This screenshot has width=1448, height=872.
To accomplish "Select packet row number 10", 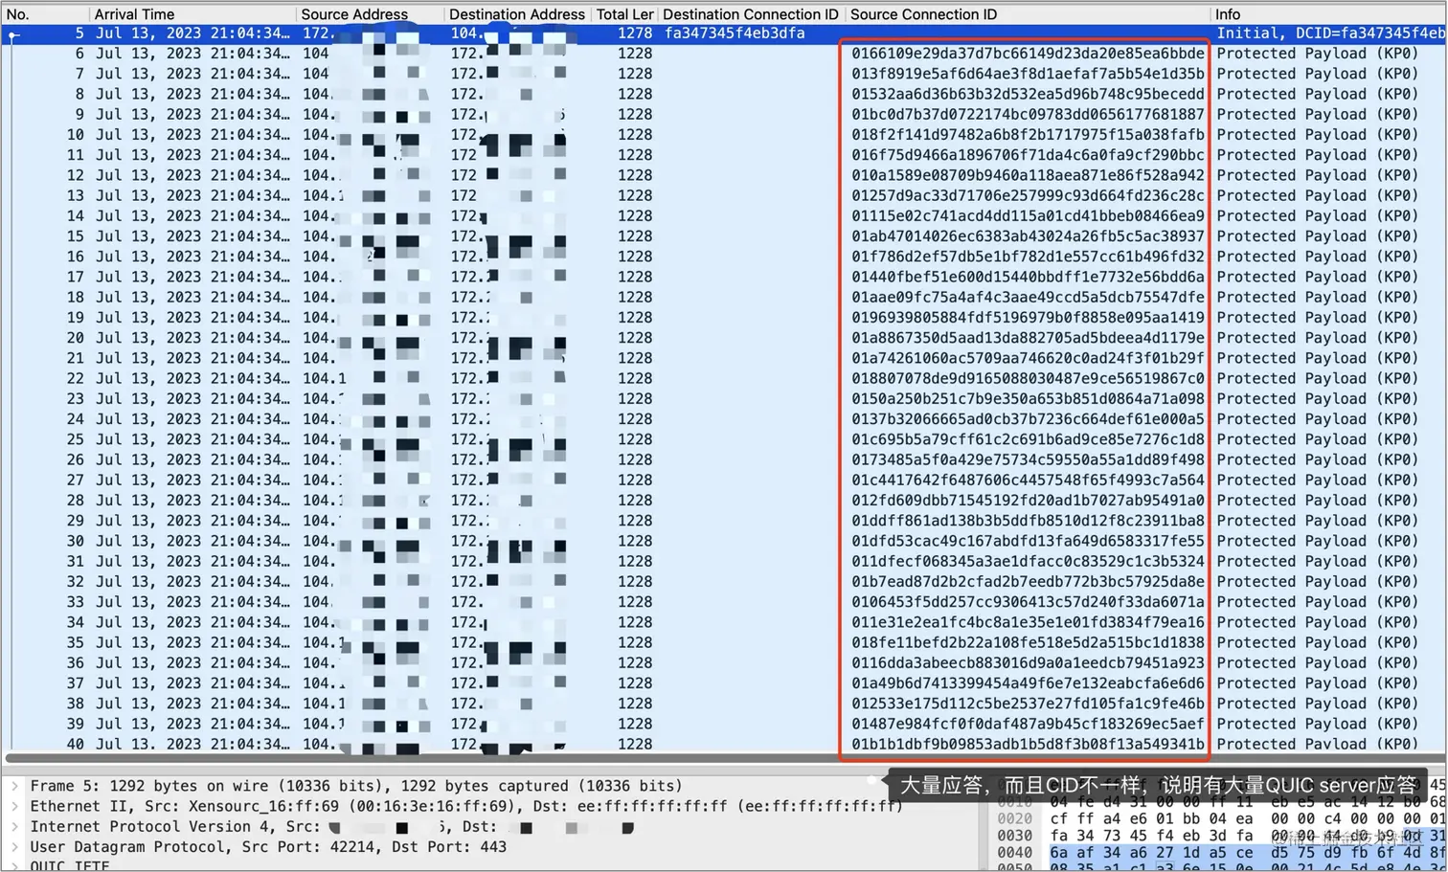I will coord(724,135).
